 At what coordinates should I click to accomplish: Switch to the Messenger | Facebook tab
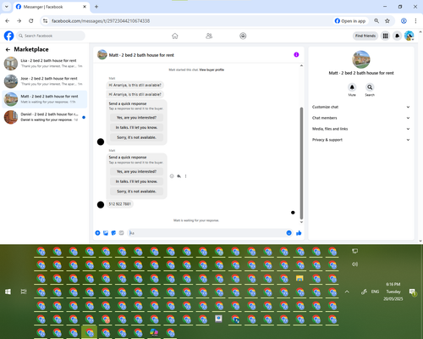click(52, 7)
